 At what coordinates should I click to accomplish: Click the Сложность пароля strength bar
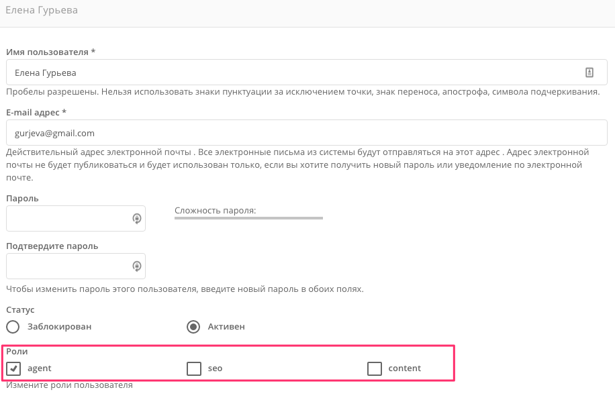pyautogui.click(x=248, y=218)
